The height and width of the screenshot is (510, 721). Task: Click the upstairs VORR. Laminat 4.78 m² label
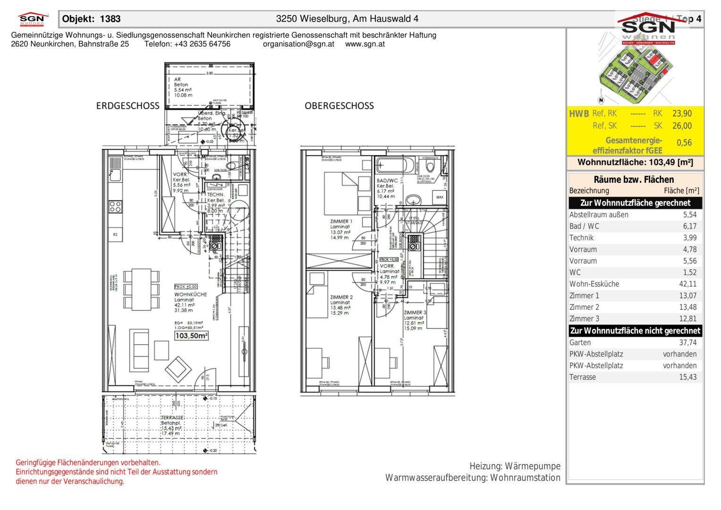click(390, 274)
